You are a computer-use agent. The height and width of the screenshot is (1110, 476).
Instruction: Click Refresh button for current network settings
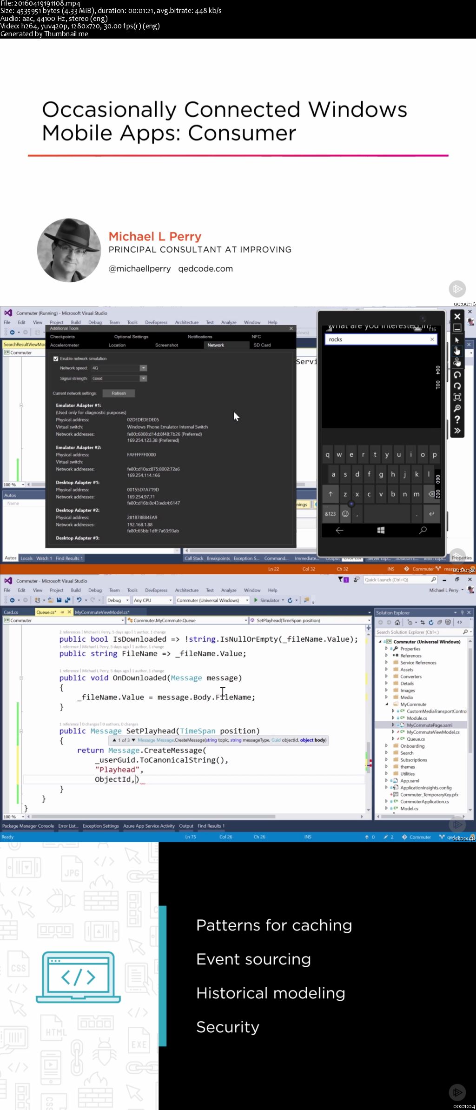(x=119, y=393)
